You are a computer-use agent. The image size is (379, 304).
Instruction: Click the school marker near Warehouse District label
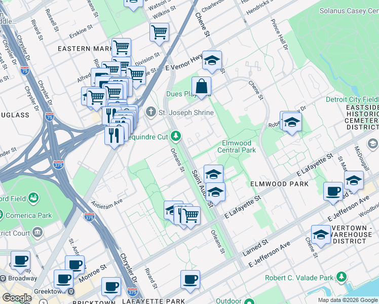click(x=321, y=235)
